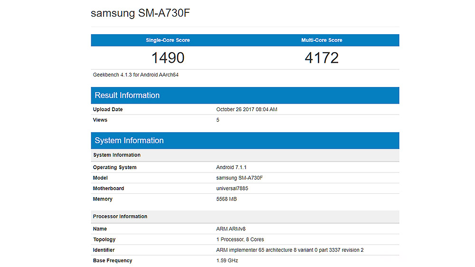
Task: Select the 'Android 7.1.1' value
Action: coord(231,167)
